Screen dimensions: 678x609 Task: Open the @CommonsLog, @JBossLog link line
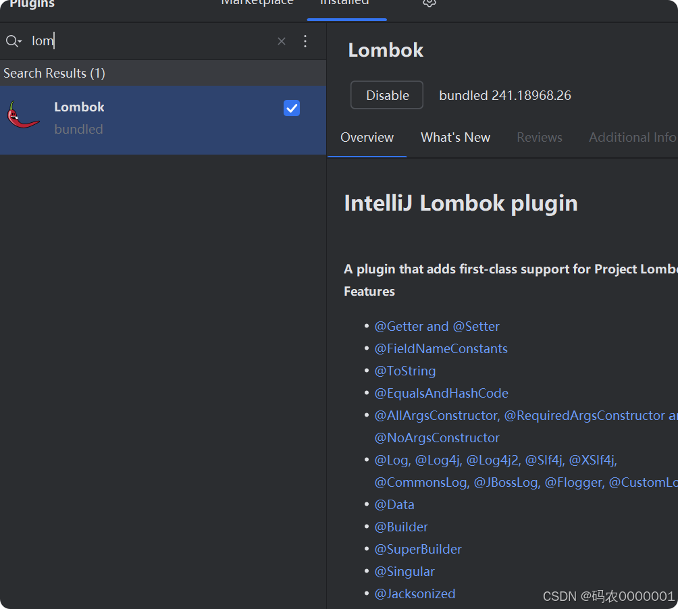tap(526, 482)
